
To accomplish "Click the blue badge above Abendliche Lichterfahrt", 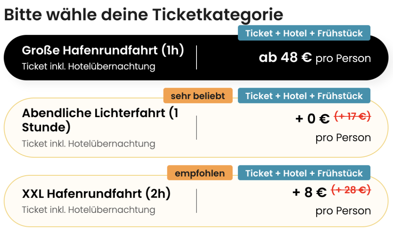I will (x=304, y=96).
